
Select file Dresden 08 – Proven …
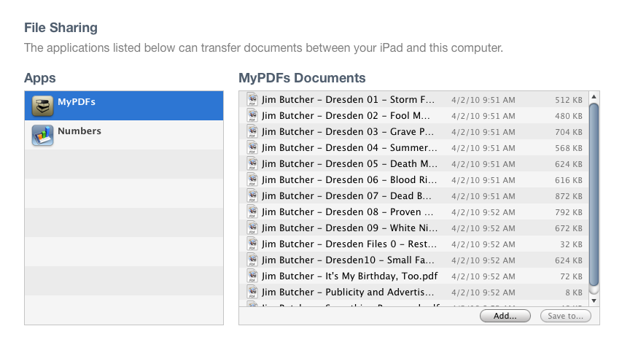(414, 212)
